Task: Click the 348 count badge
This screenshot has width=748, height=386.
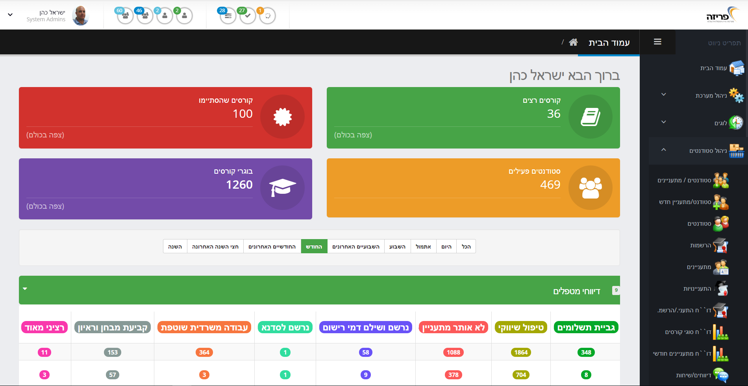Action: click(x=586, y=353)
